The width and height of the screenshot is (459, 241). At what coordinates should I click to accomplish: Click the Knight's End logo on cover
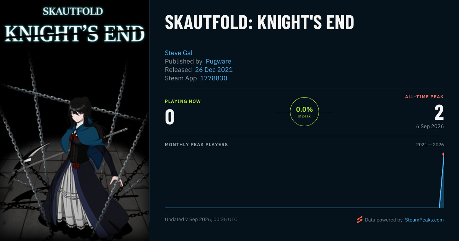pyautogui.click(x=75, y=33)
